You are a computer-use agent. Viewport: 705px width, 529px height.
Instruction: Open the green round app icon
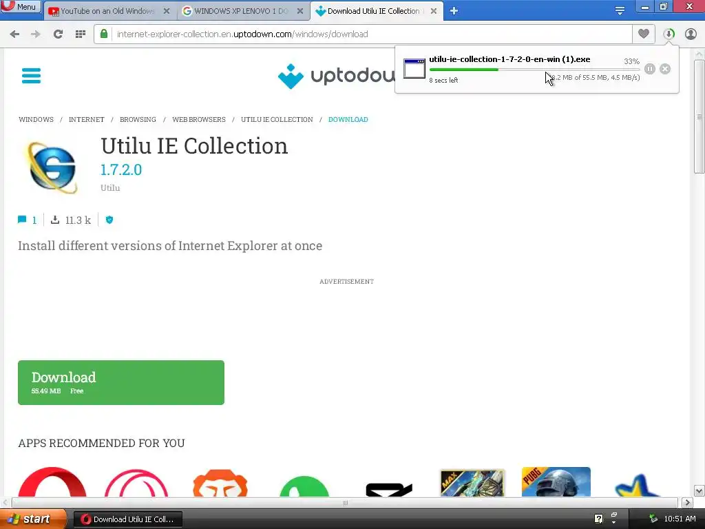point(304,486)
